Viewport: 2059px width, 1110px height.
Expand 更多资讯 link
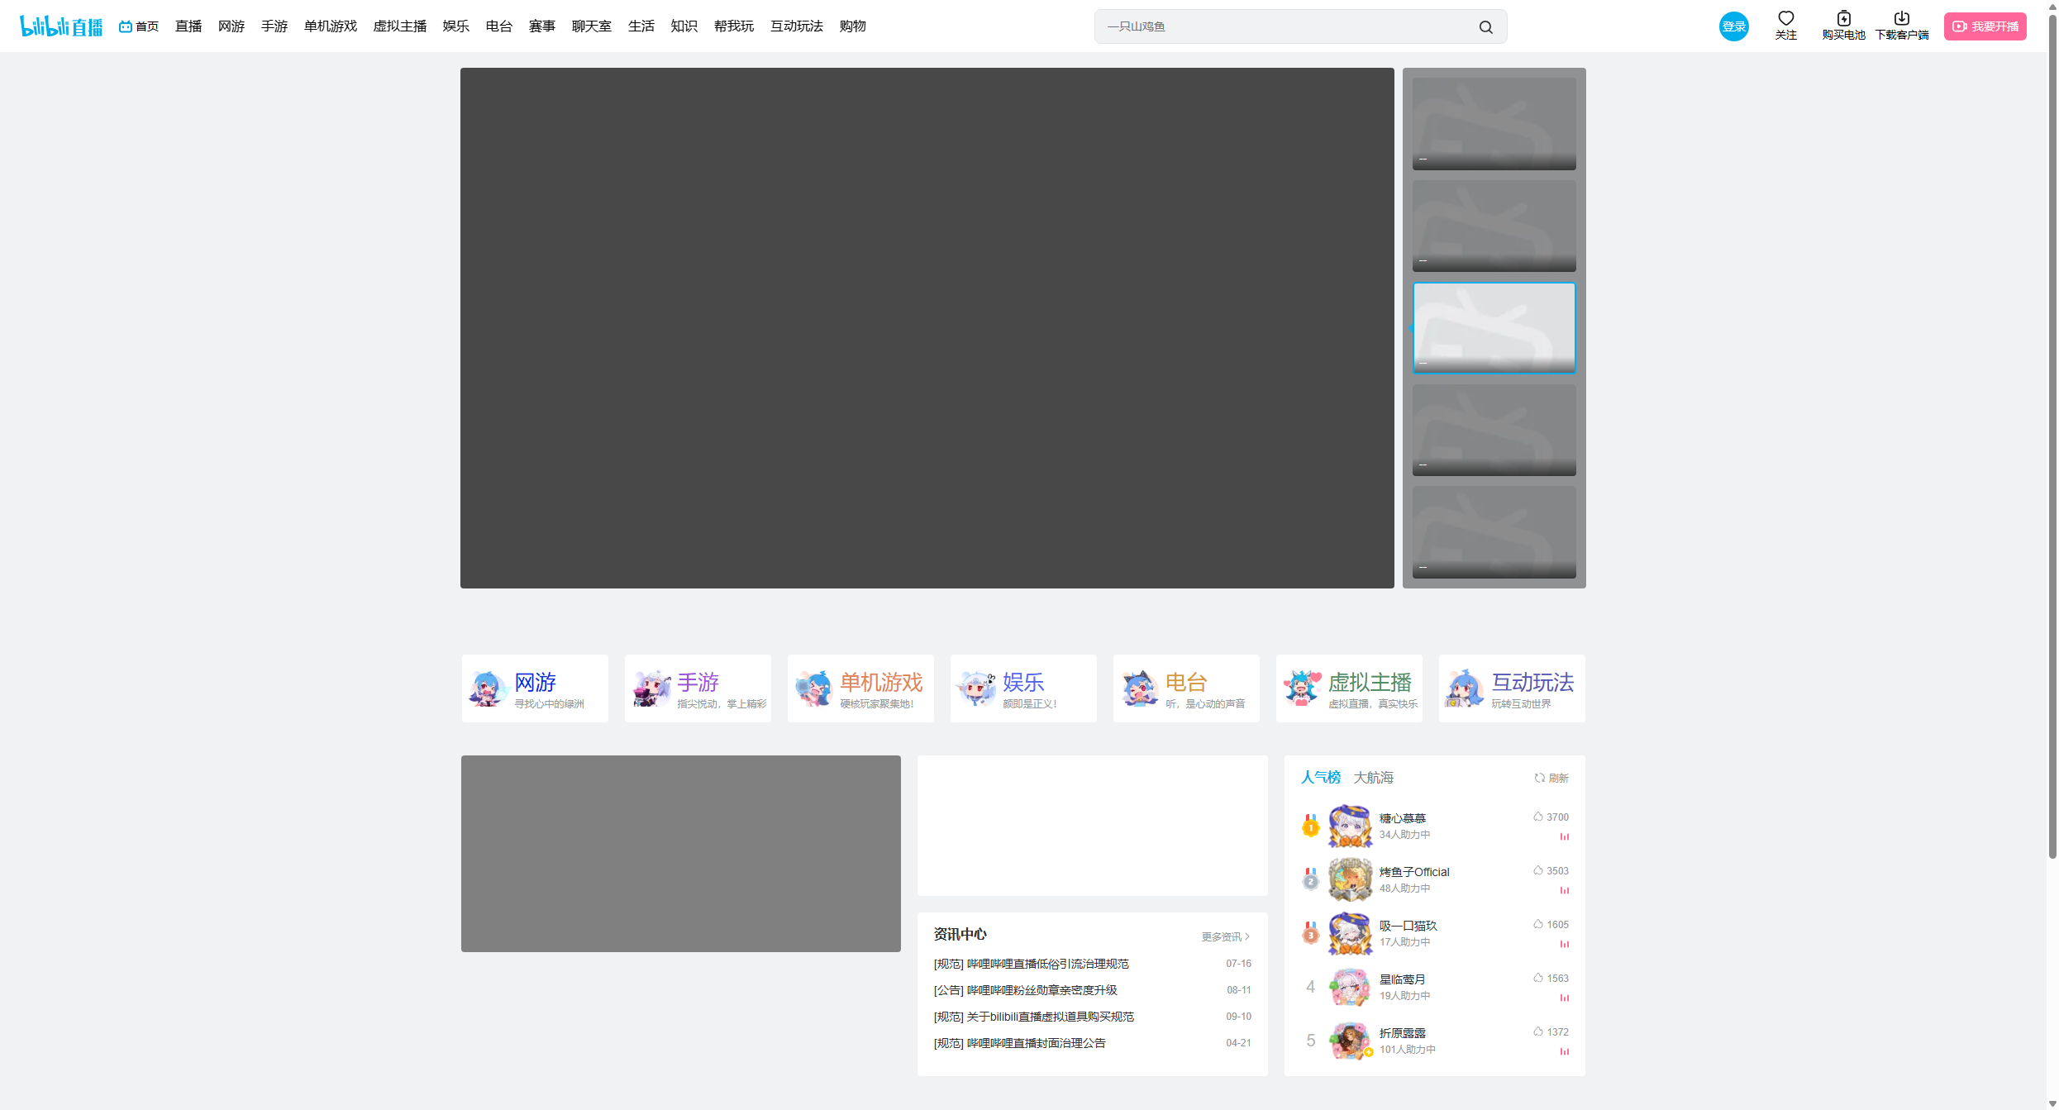tap(1226, 937)
